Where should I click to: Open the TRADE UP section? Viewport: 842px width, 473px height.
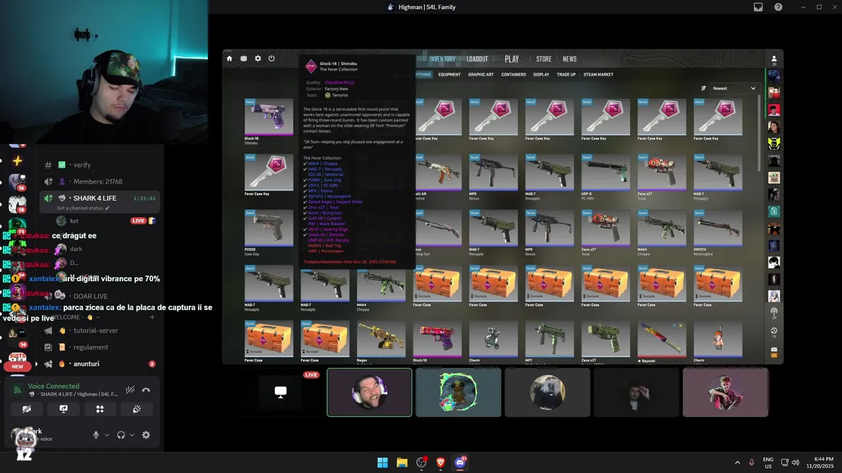coord(566,75)
